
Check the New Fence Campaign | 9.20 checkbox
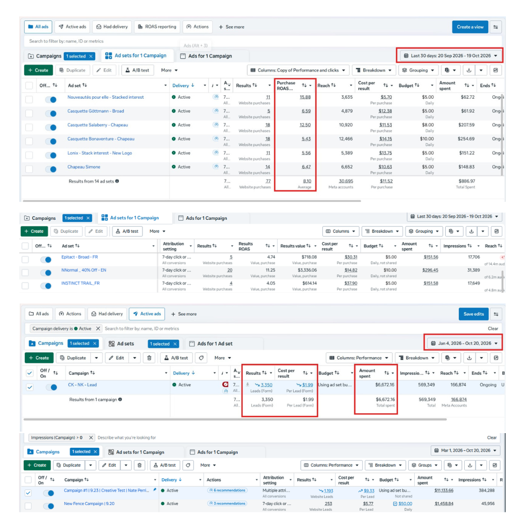[28, 506]
